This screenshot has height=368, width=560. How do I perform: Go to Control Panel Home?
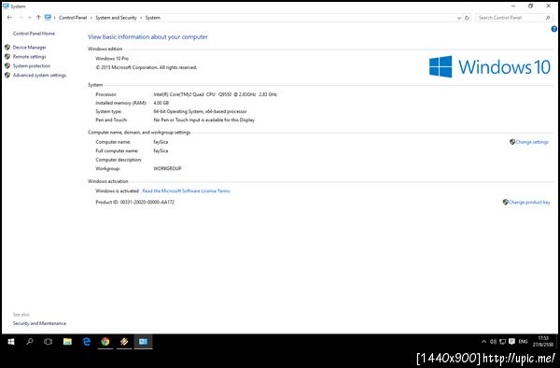tap(34, 34)
